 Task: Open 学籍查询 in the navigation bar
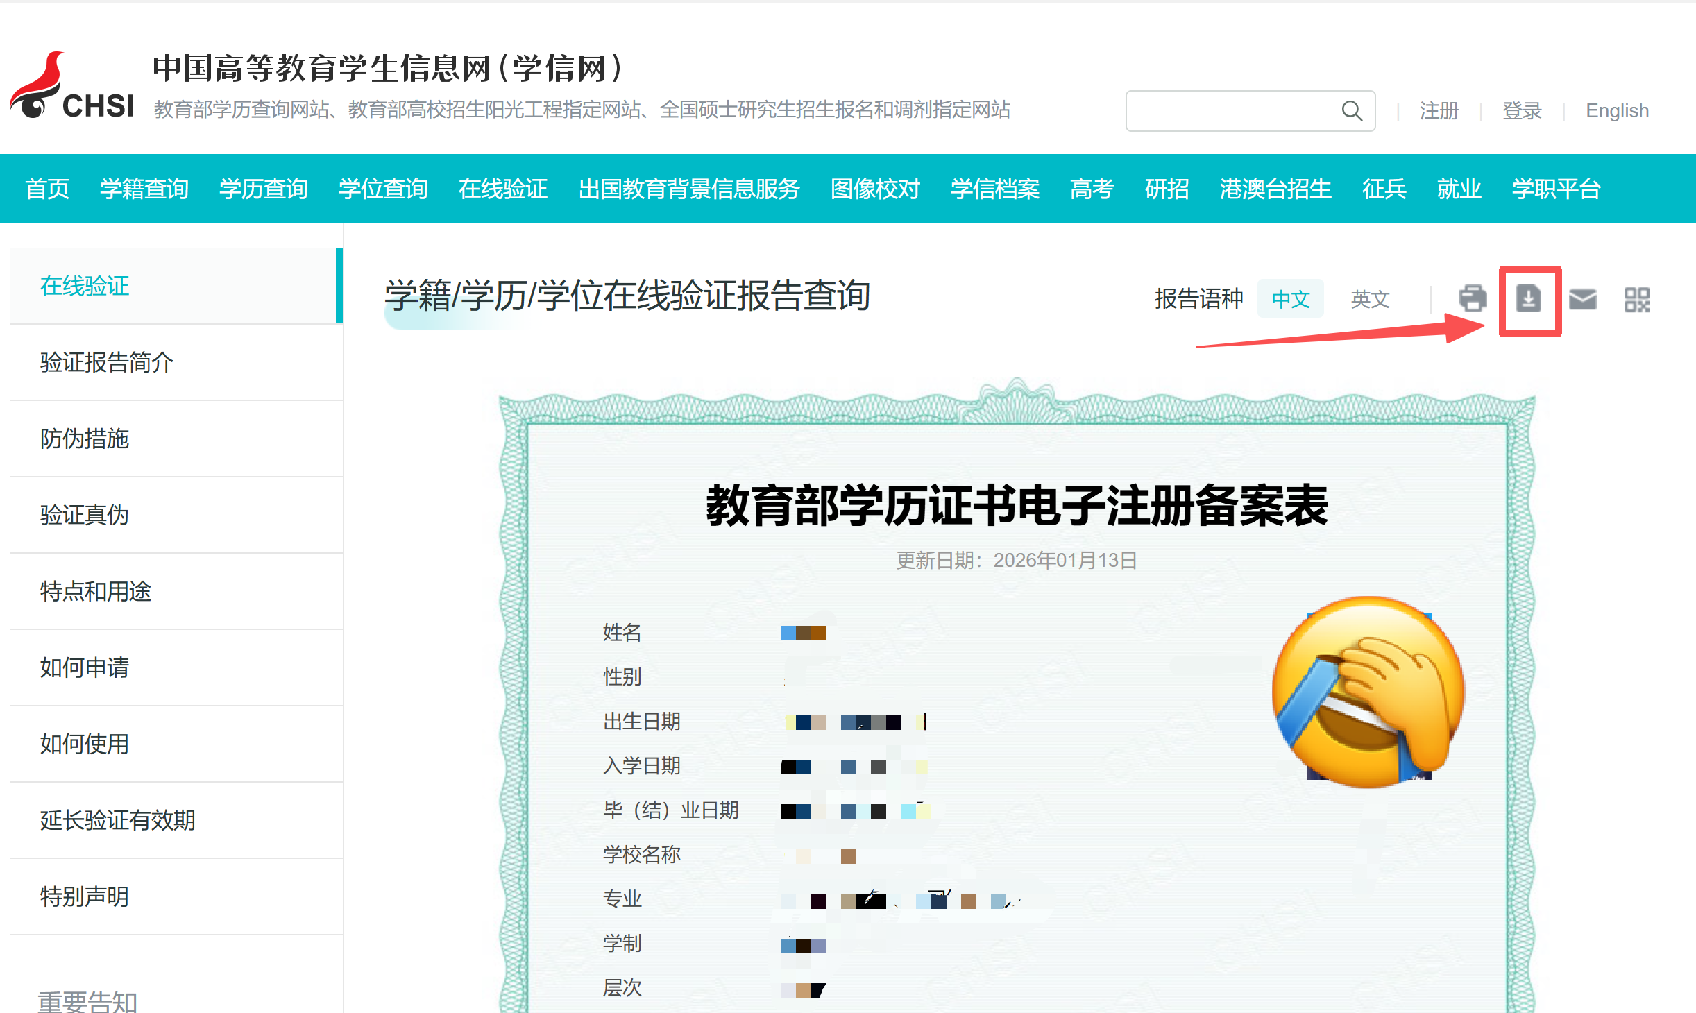click(144, 189)
